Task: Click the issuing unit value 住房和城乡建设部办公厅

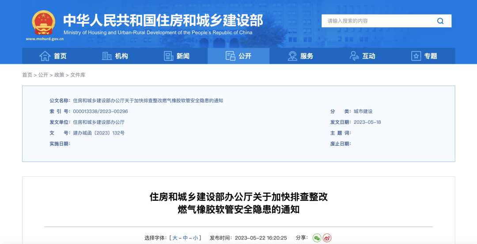Action: click(x=99, y=122)
